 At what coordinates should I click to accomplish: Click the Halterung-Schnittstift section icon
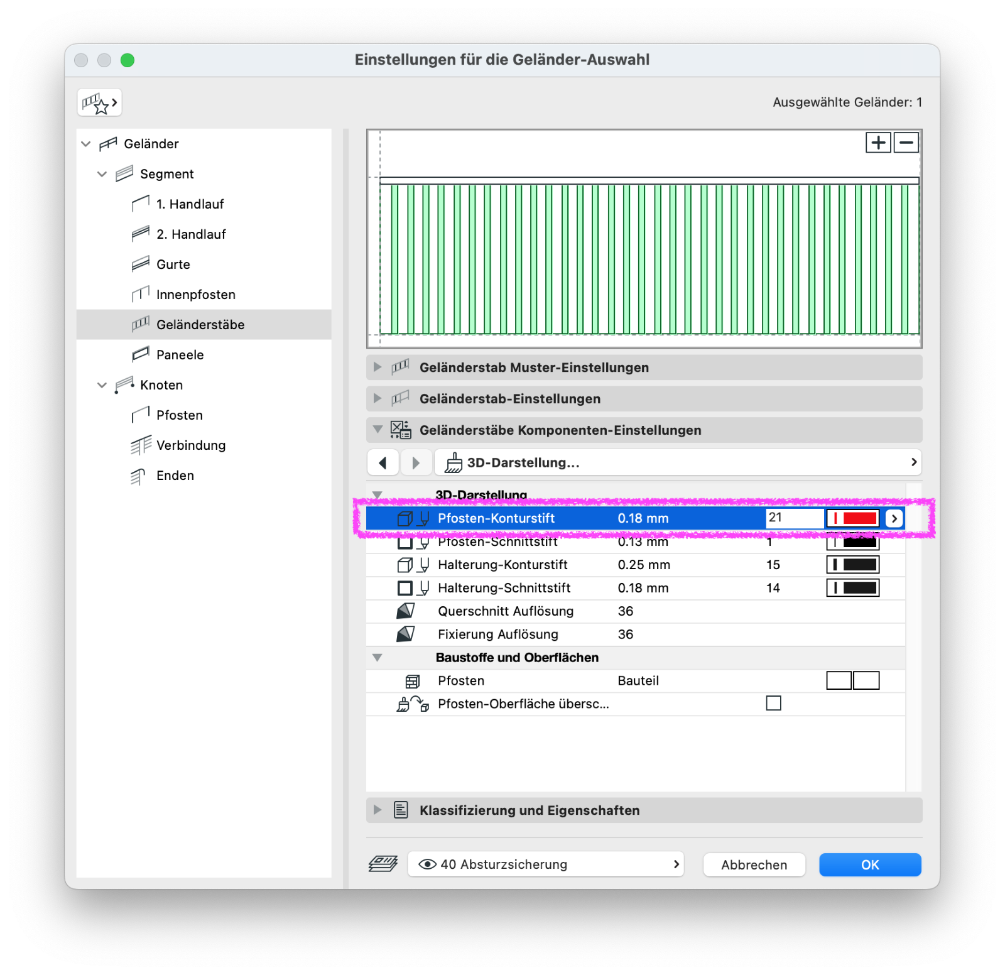405,588
